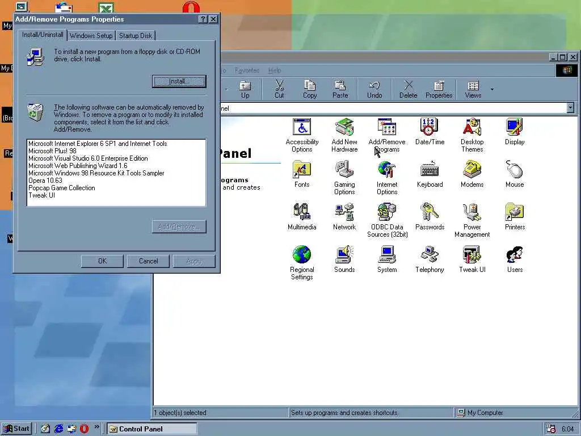Open the Add New Hardware icon
This screenshot has height=436, width=581.
pyautogui.click(x=344, y=135)
